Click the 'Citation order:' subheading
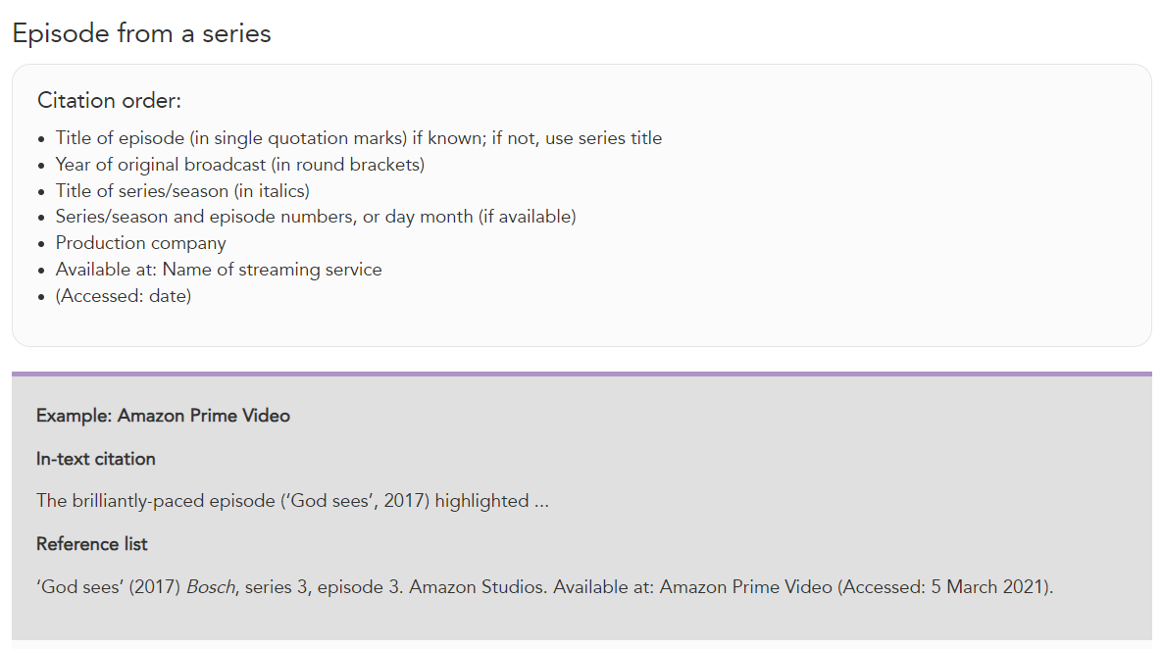The width and height of the screenshot is (1163, 649). [x=109, y=100]
